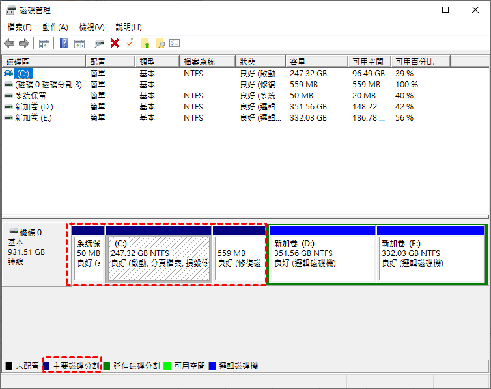
Task: Select the 新加卷 (D:) 351.56 GB partition block
Action: (x=322, y=254)
